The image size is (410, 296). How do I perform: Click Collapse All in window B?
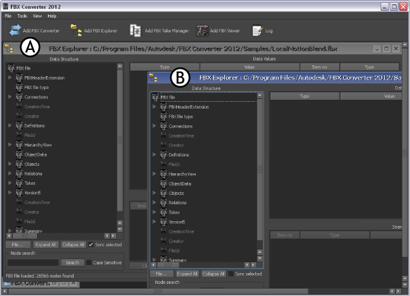click(x=213, y=274)
